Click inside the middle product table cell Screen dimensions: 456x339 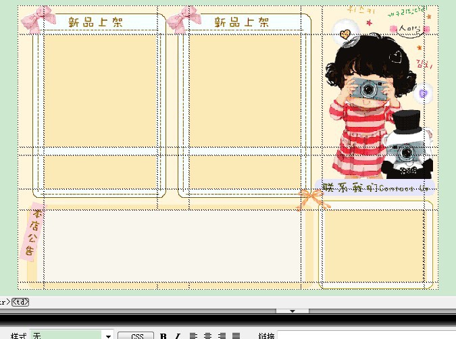[245, 90]
